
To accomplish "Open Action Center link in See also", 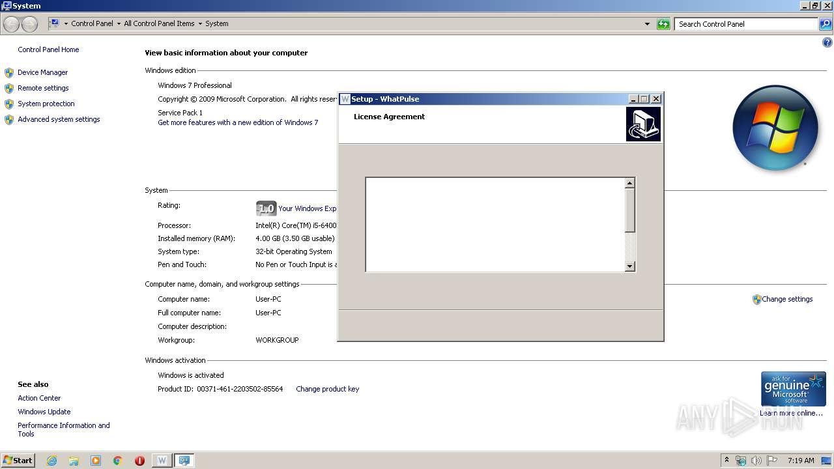I will [x=39, y=398].
